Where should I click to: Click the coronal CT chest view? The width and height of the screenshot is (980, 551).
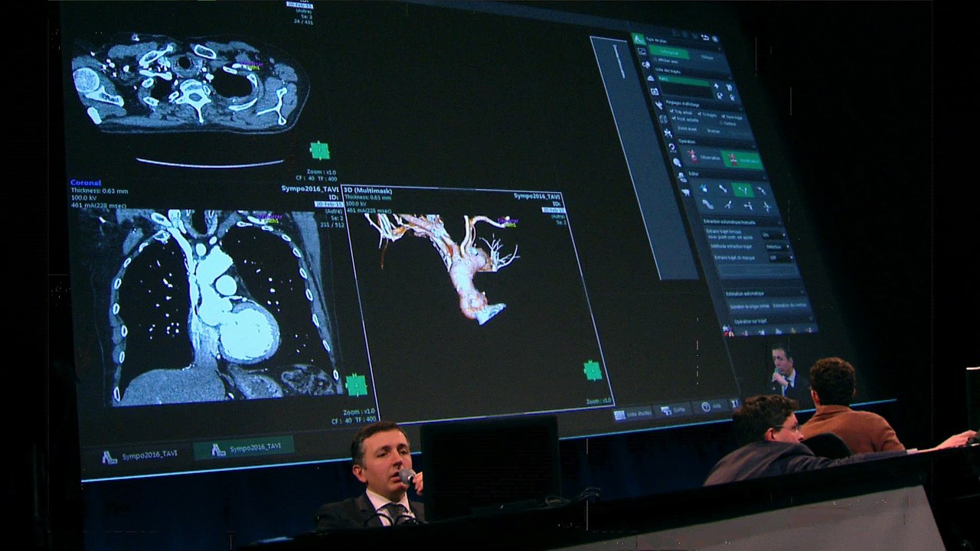click(x=227, y=306)
